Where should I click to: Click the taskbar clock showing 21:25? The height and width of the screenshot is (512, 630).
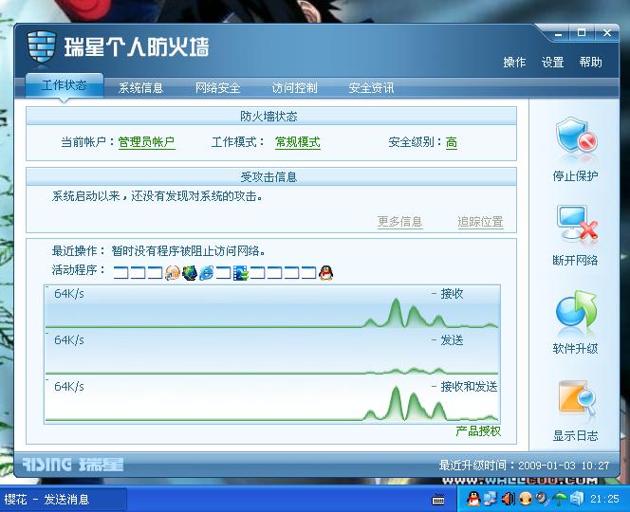[x=604, y=499]
